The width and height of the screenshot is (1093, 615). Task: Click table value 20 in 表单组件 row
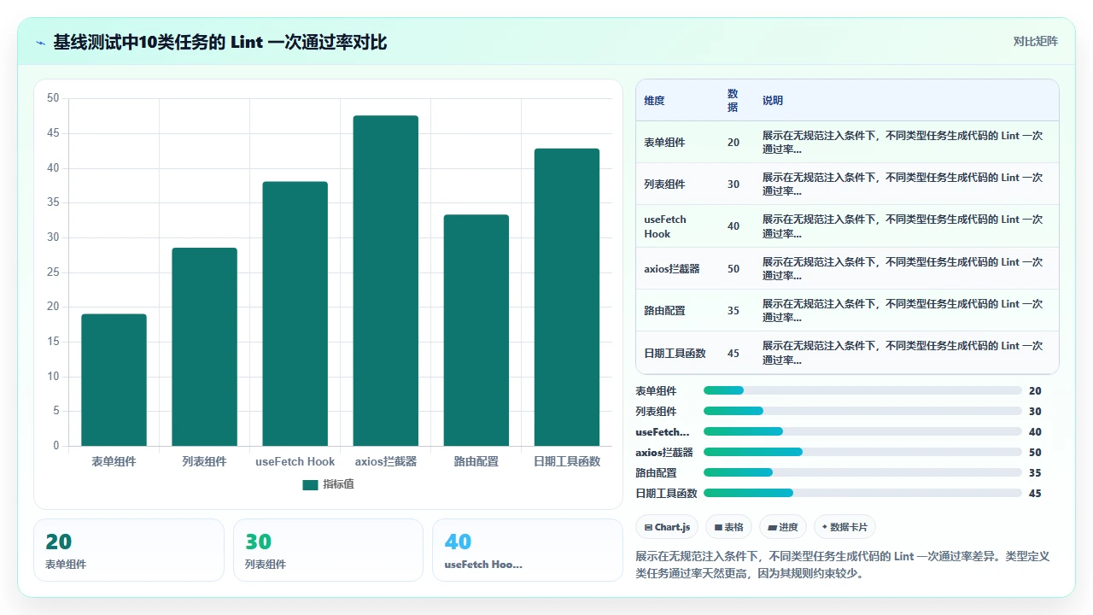coord(734,143)
